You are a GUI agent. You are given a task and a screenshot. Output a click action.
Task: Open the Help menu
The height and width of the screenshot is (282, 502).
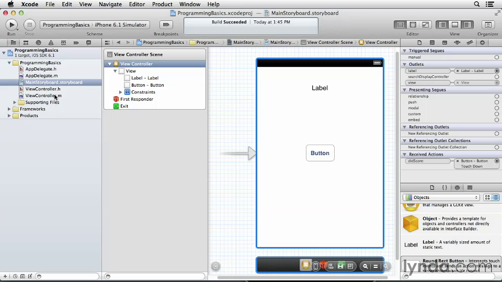[213, 4]
